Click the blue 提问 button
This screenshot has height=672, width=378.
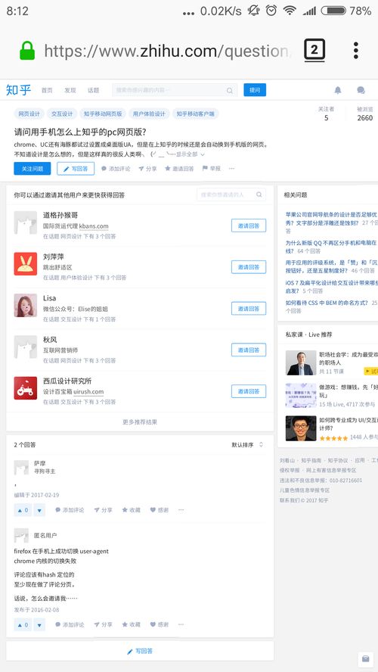click(x=255, y=90)
